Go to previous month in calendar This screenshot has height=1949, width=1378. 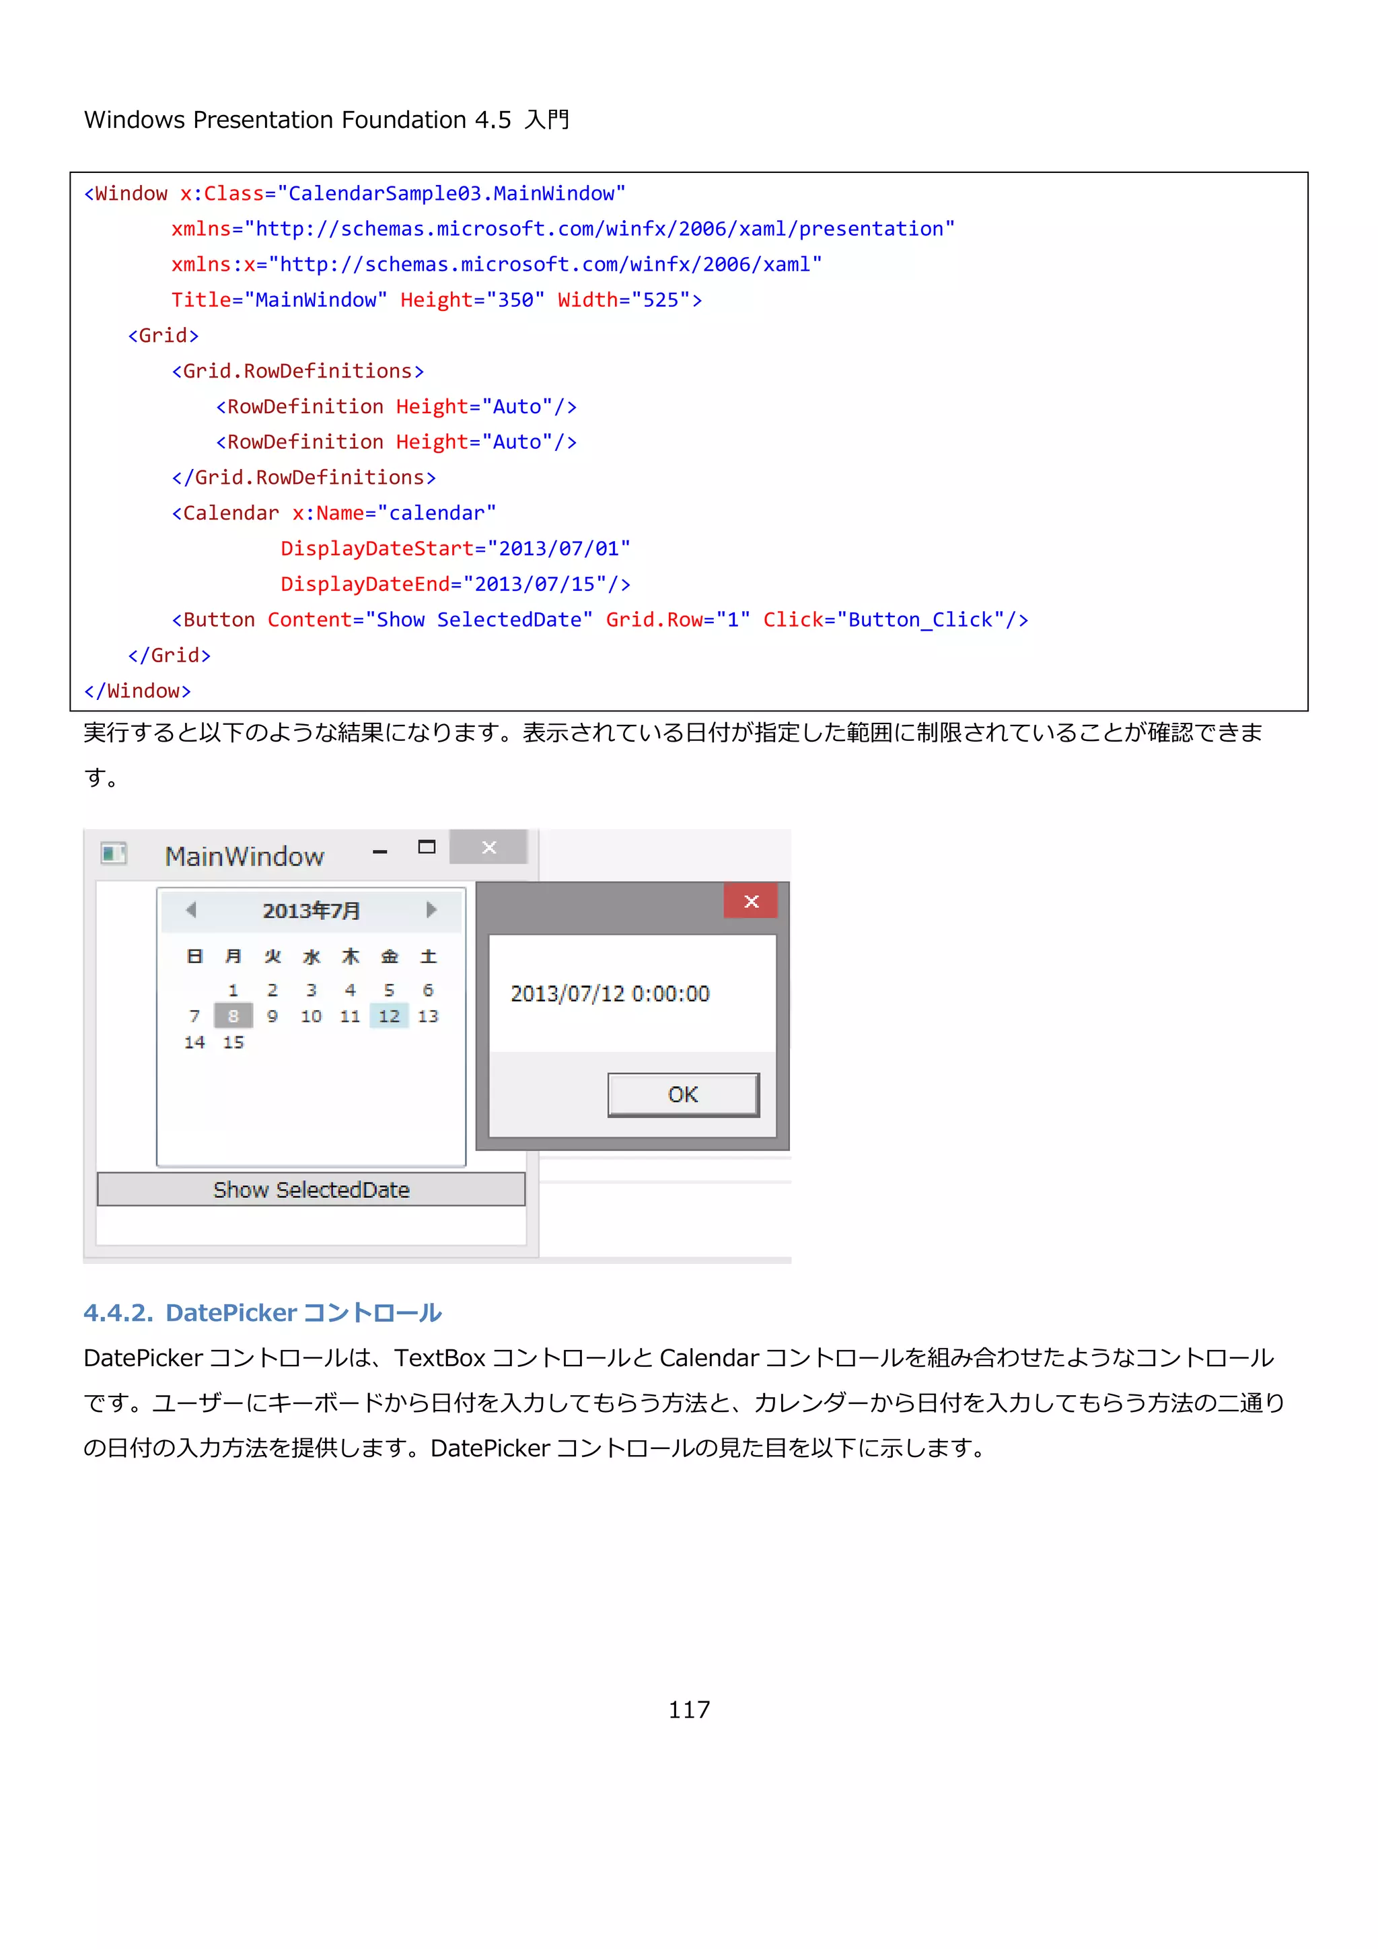[191, 910]
